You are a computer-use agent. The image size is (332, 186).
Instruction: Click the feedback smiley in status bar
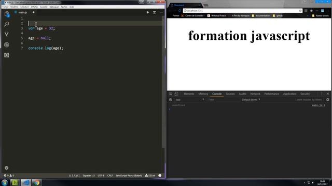(160, 176)
